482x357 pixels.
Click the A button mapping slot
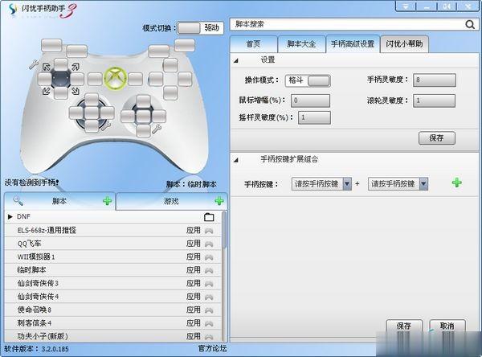click(170, 93)
